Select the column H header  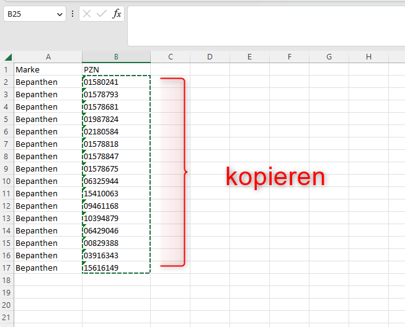368,57
